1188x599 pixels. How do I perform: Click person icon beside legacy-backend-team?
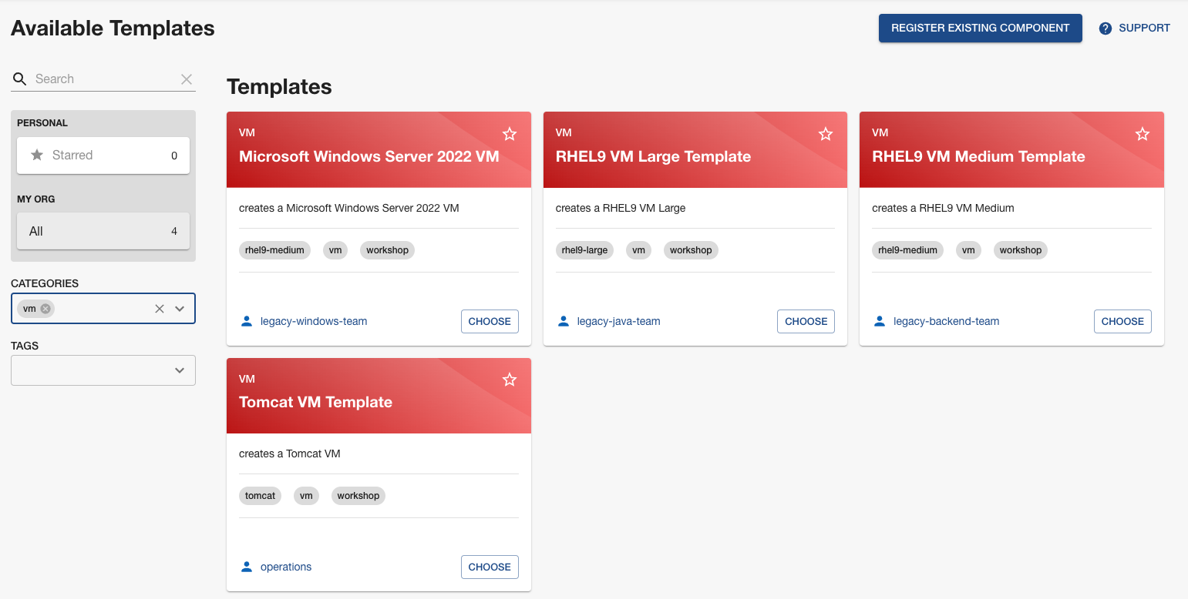880,321
